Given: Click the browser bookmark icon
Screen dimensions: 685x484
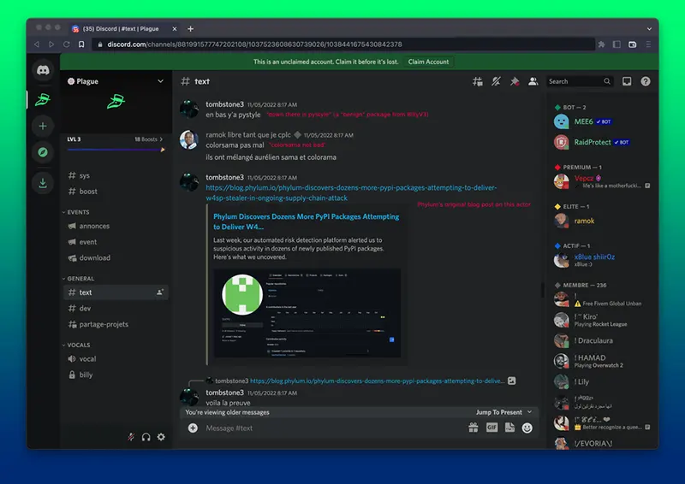Looking at the screenshot, I should pyautogui.click(x=81, y=44).
